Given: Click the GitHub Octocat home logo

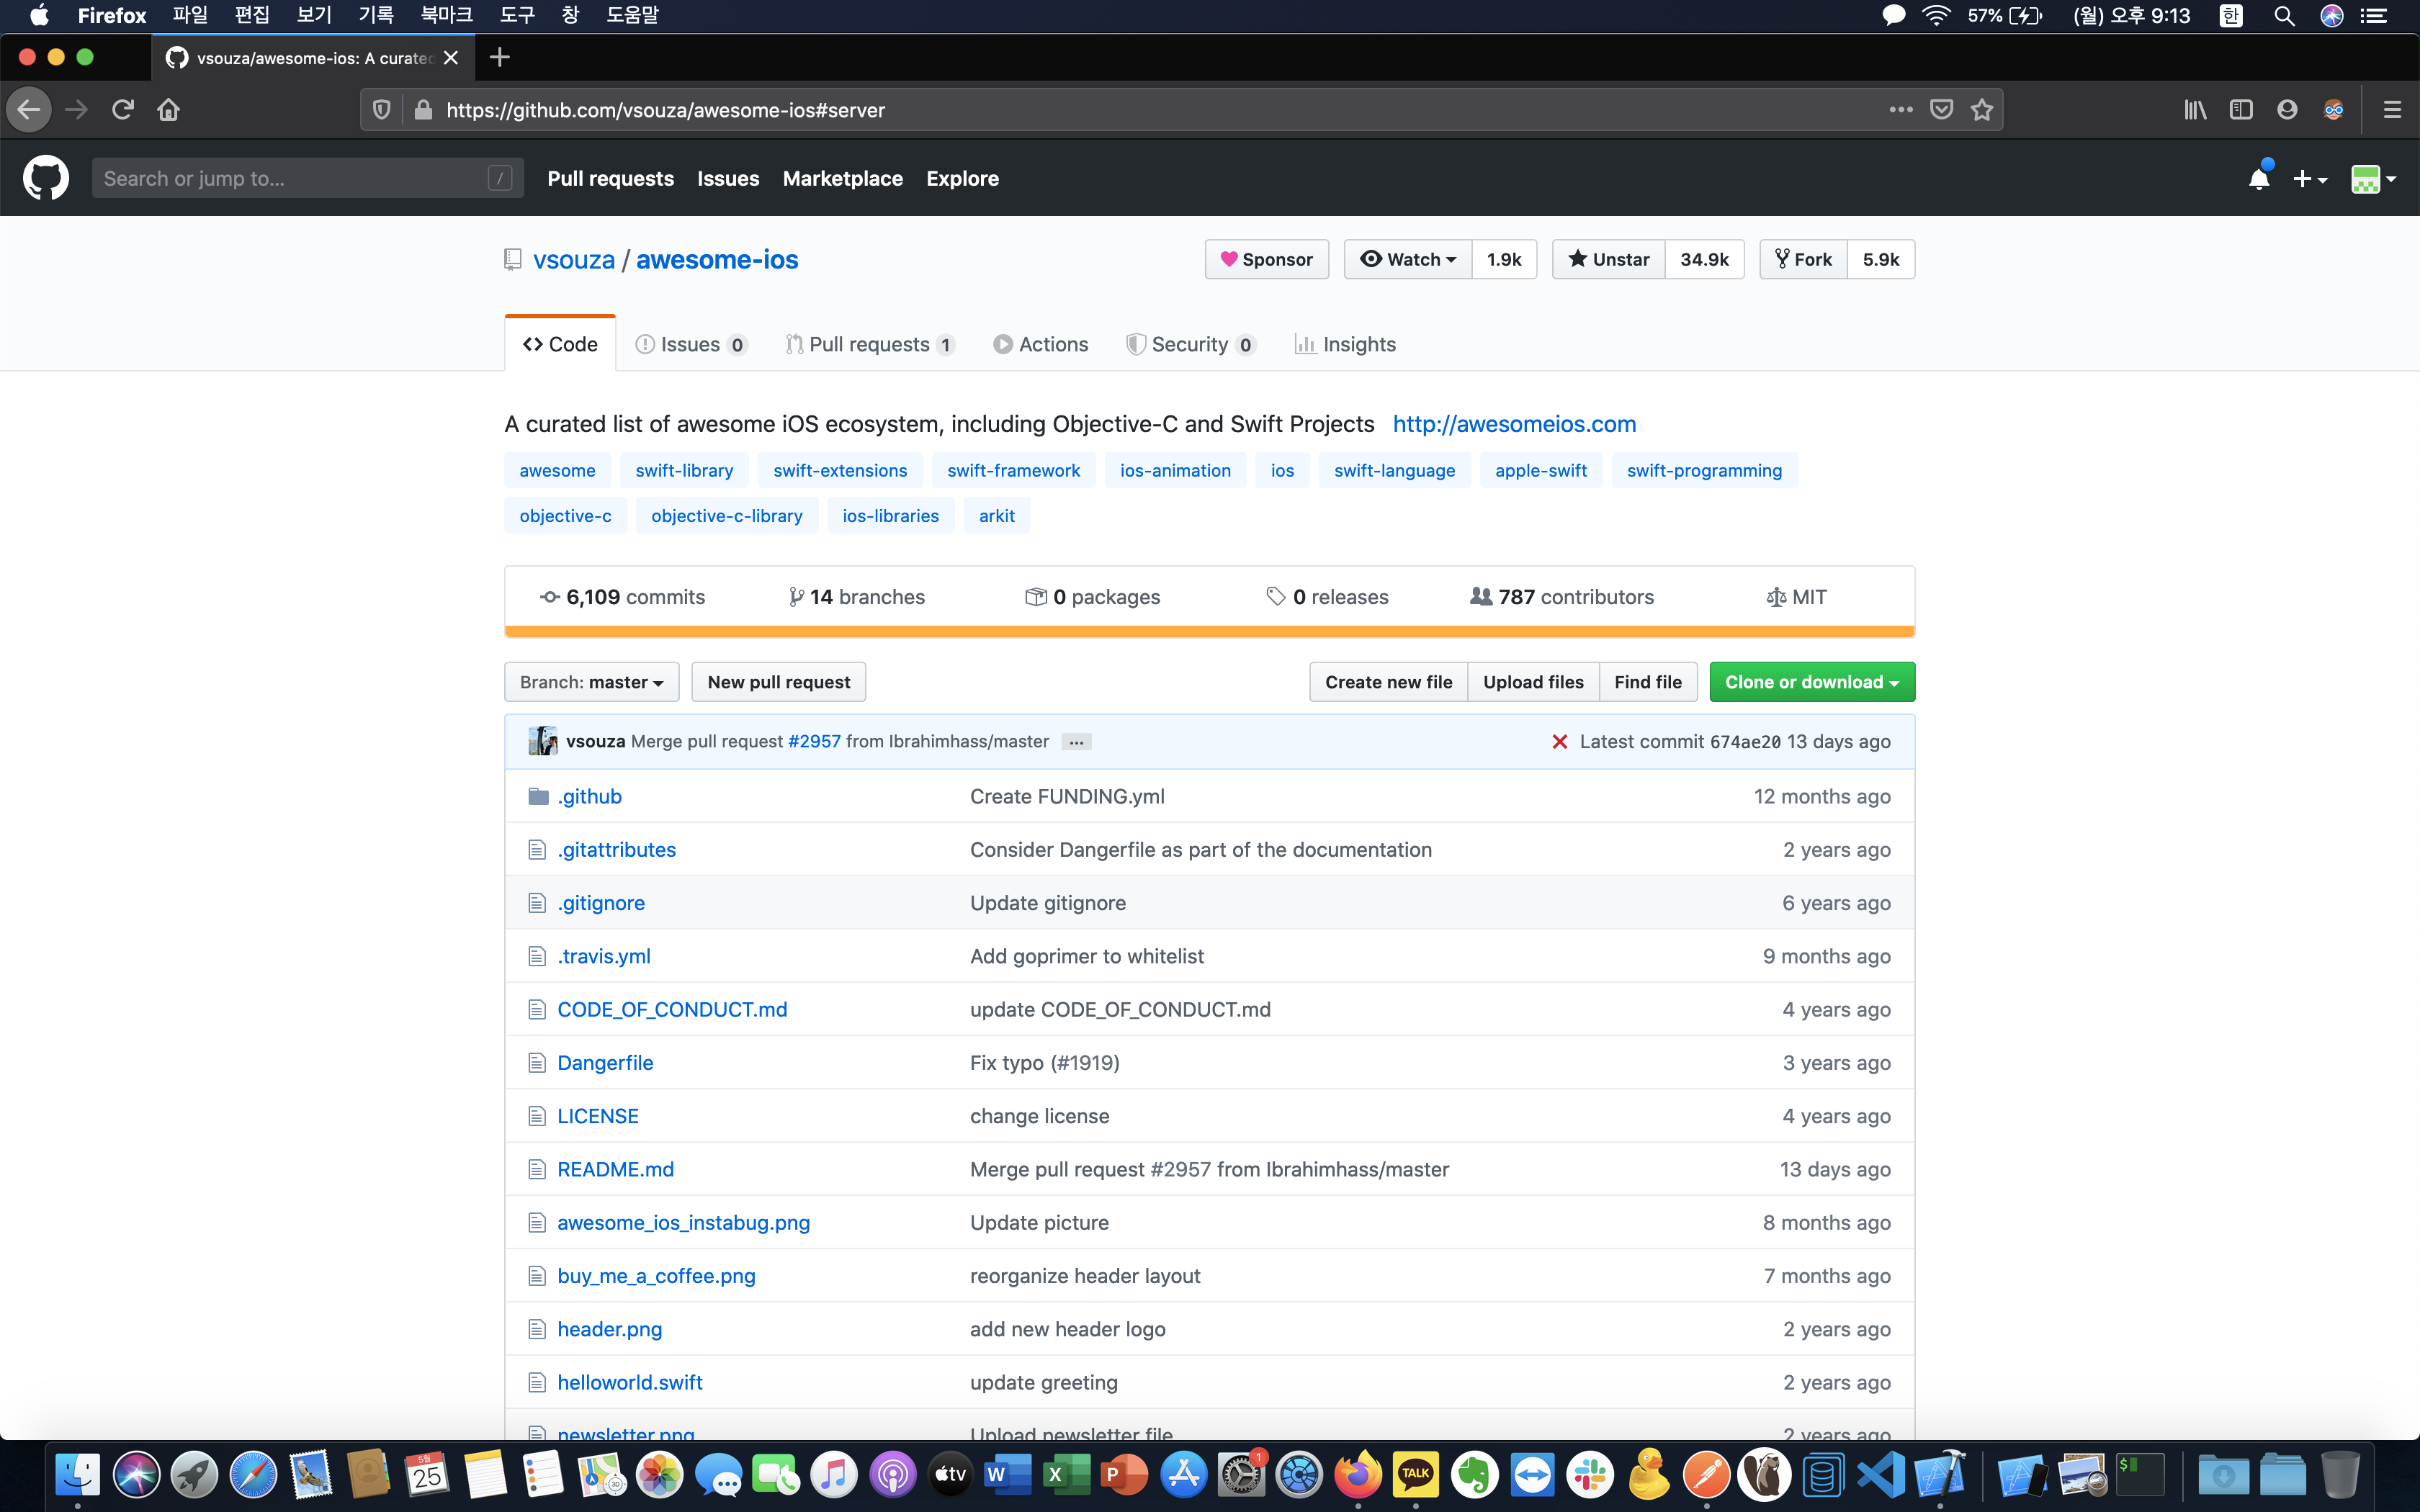Looking at the screenshot, I should (x=46, y=178).
